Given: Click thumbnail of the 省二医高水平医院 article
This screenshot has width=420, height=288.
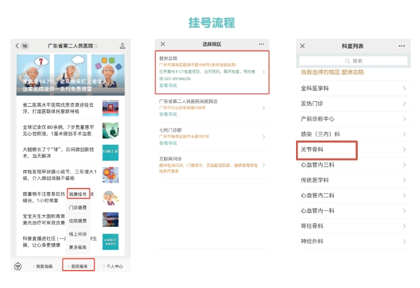Looking at the screenshot, I should (110, 109).
